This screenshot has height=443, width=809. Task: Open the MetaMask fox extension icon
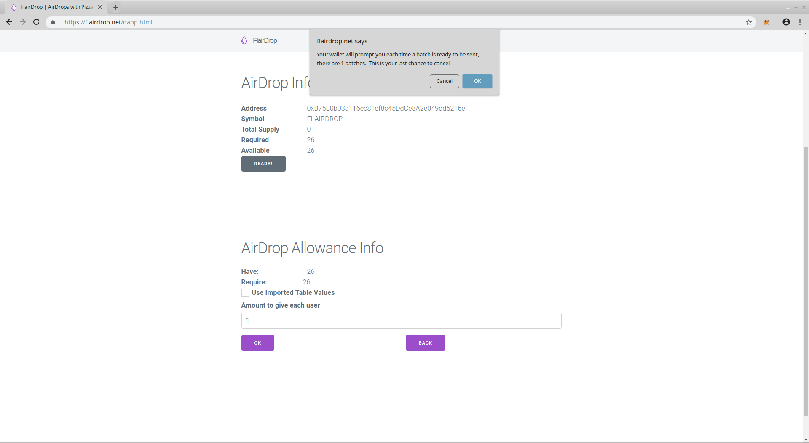coord(766,22)
